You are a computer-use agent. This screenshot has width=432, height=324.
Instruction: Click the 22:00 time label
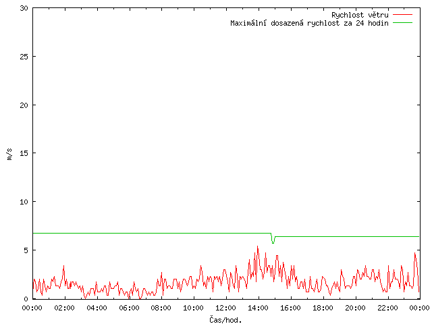tap(387, 308)
